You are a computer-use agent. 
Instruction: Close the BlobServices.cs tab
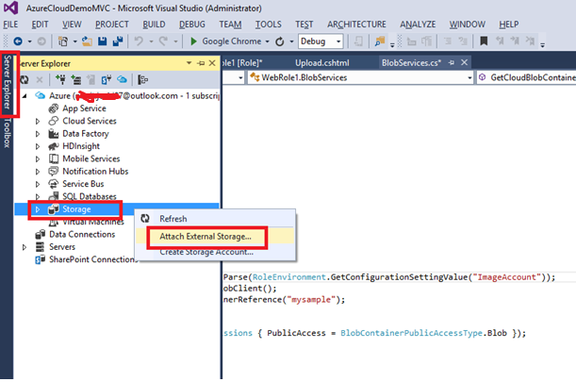[x=465, y=62]
